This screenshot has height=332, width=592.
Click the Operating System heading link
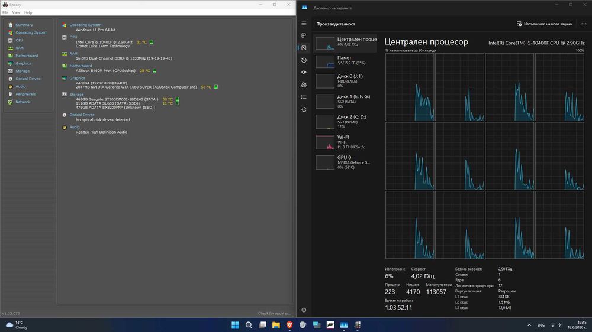coord(85,25)
